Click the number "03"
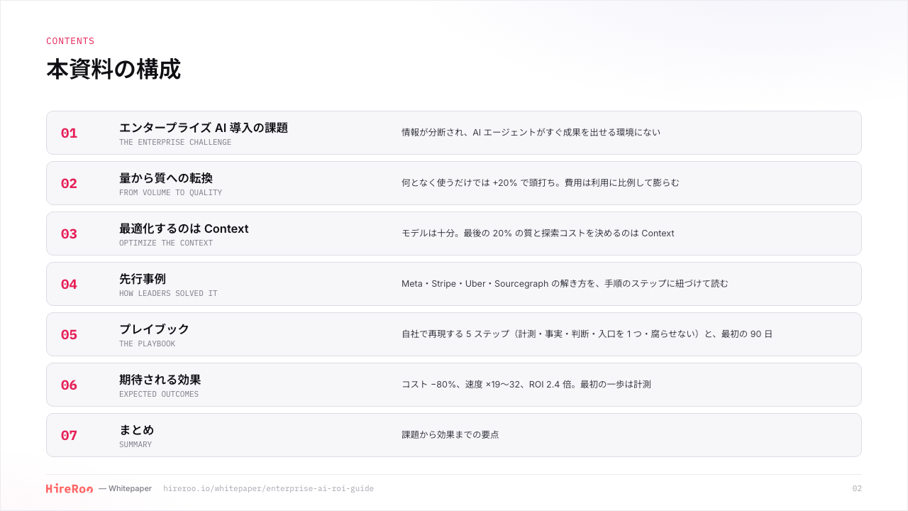 click(x=69, y=234)
